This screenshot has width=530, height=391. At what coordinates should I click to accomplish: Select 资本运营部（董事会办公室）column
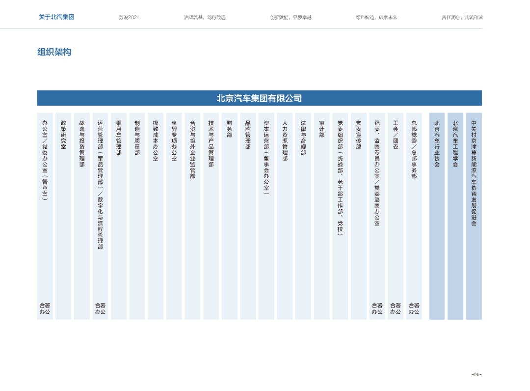(266, 216)
